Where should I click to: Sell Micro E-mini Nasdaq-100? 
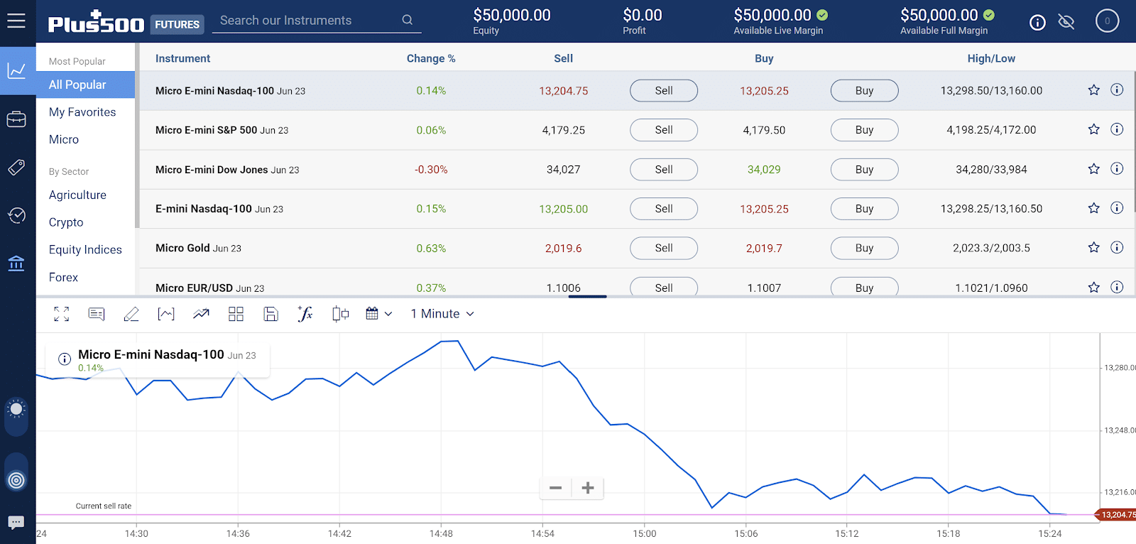[x=664, y=91]
